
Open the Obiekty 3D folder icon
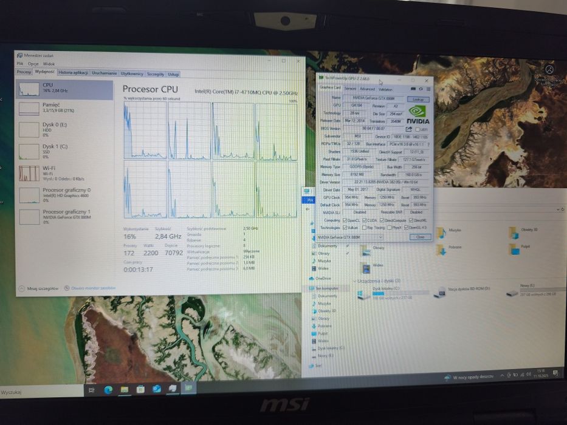click(514, 233)
